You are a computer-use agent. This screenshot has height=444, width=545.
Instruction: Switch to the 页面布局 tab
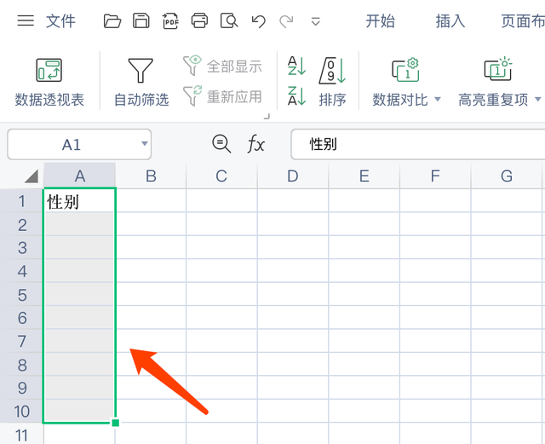tap(523, 21)
